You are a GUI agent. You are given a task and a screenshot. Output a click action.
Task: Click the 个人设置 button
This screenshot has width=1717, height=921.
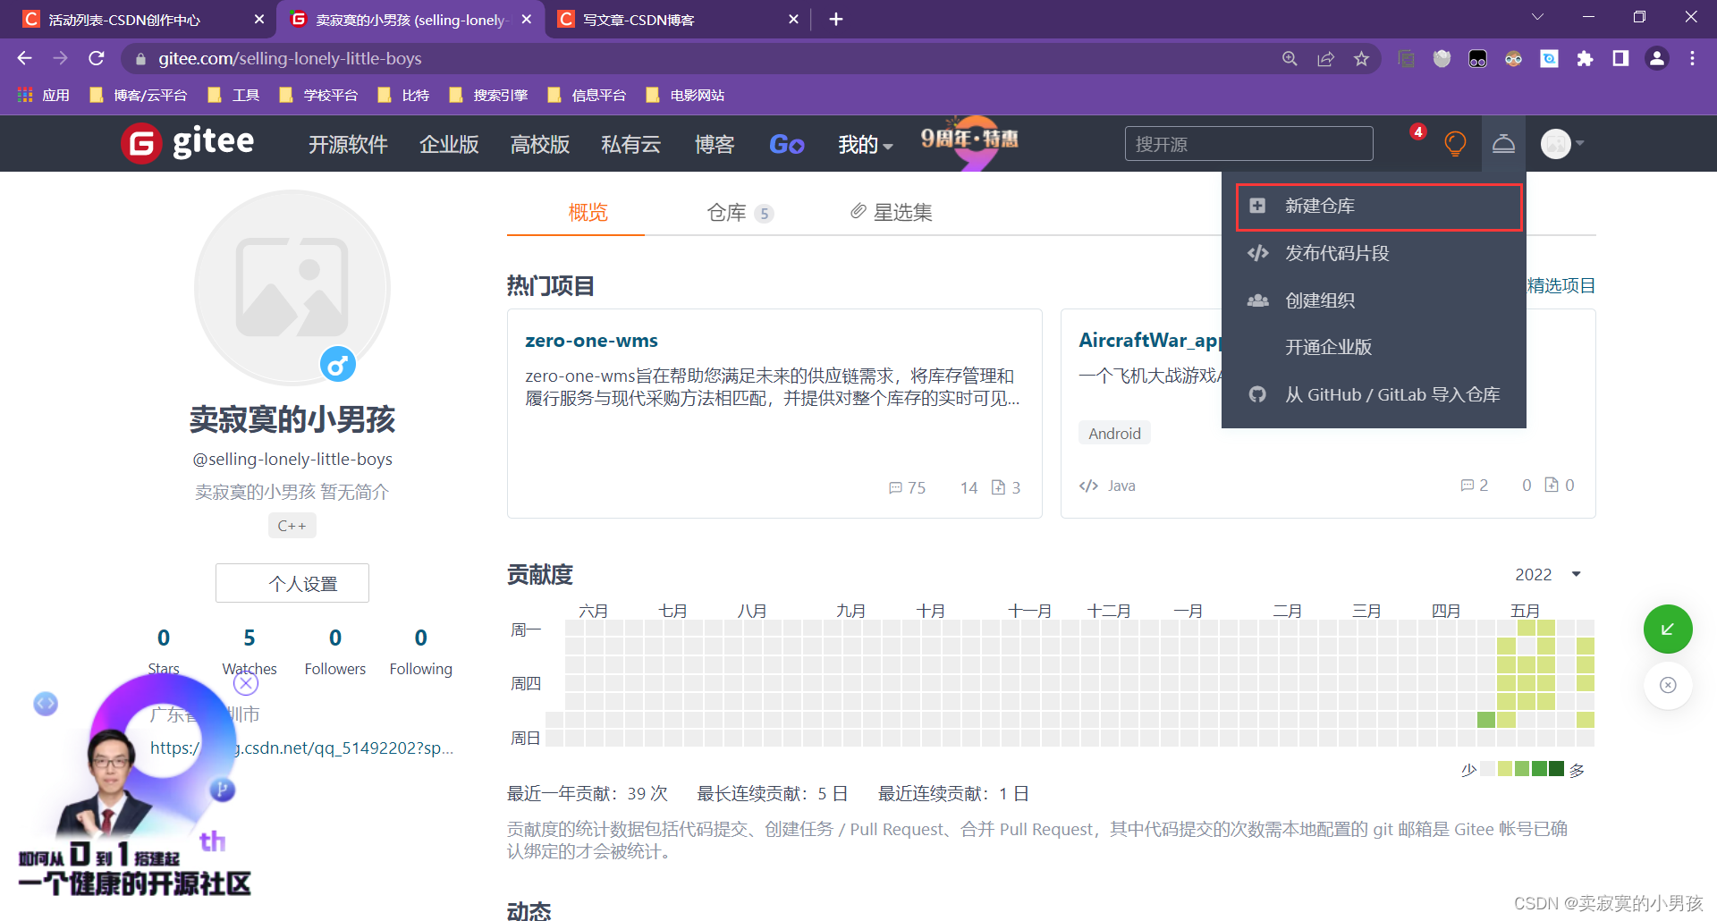(292, 583)
